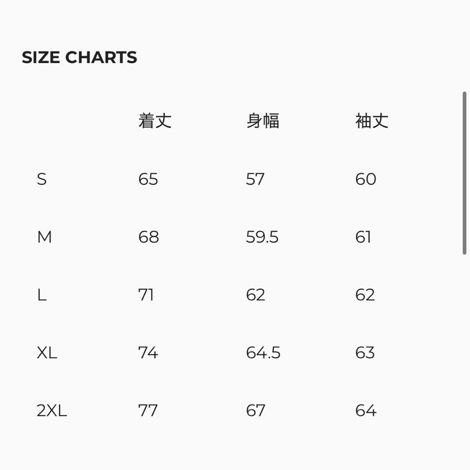Screen dimensions: 470x470
Task: Click the 67 width value for 2XL
Action: tap(255, 411)
